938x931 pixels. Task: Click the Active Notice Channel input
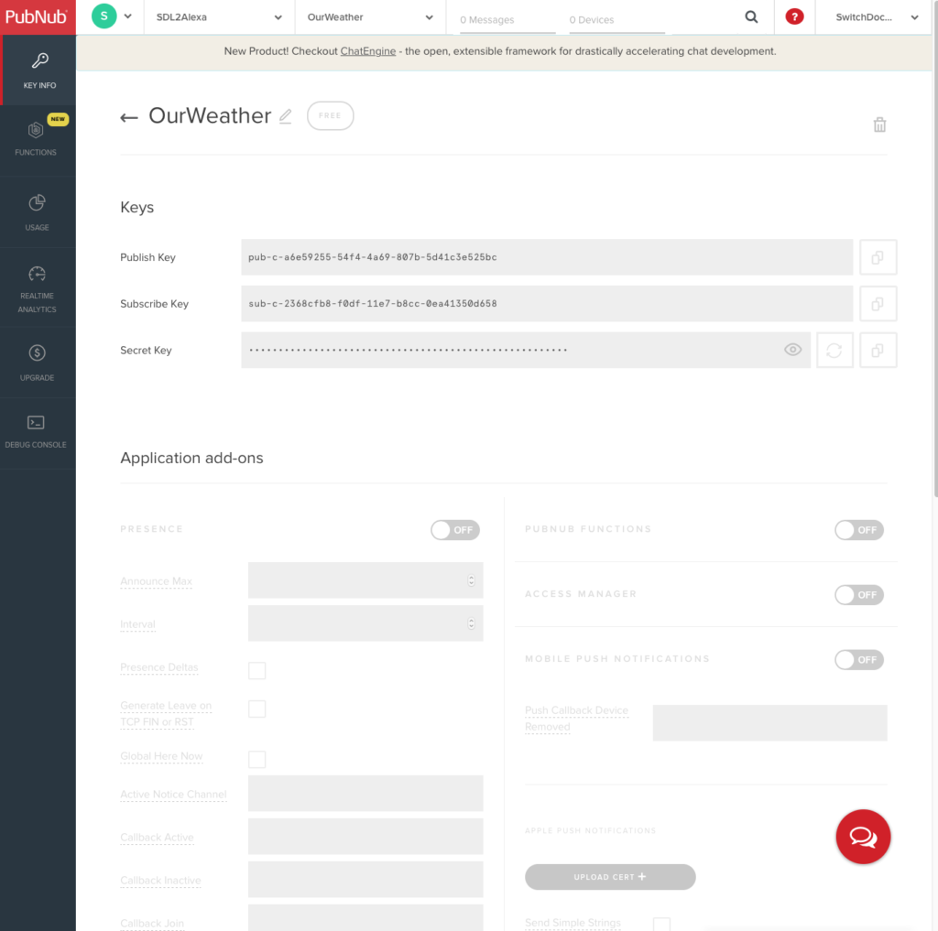pyautogui.click(x=365, y=794)
